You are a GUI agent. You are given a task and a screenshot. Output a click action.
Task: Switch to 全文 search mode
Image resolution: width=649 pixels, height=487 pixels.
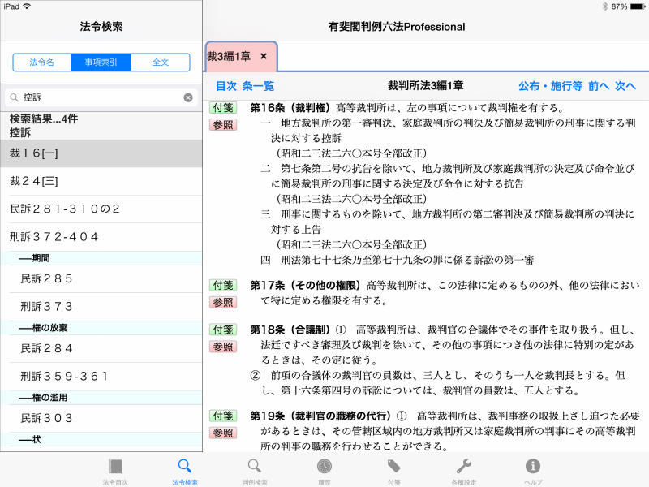click(x=161, y=62)
